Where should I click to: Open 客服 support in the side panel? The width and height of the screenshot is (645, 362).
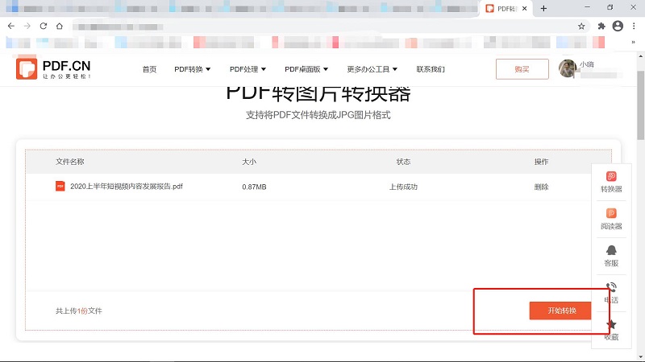[611, 256]
